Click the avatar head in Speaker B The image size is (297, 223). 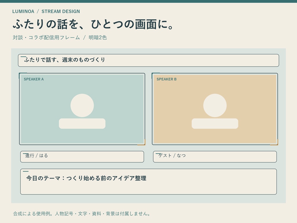point(215,105)
